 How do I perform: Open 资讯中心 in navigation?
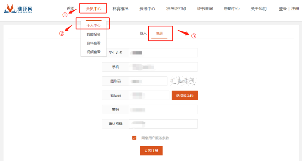147,9
